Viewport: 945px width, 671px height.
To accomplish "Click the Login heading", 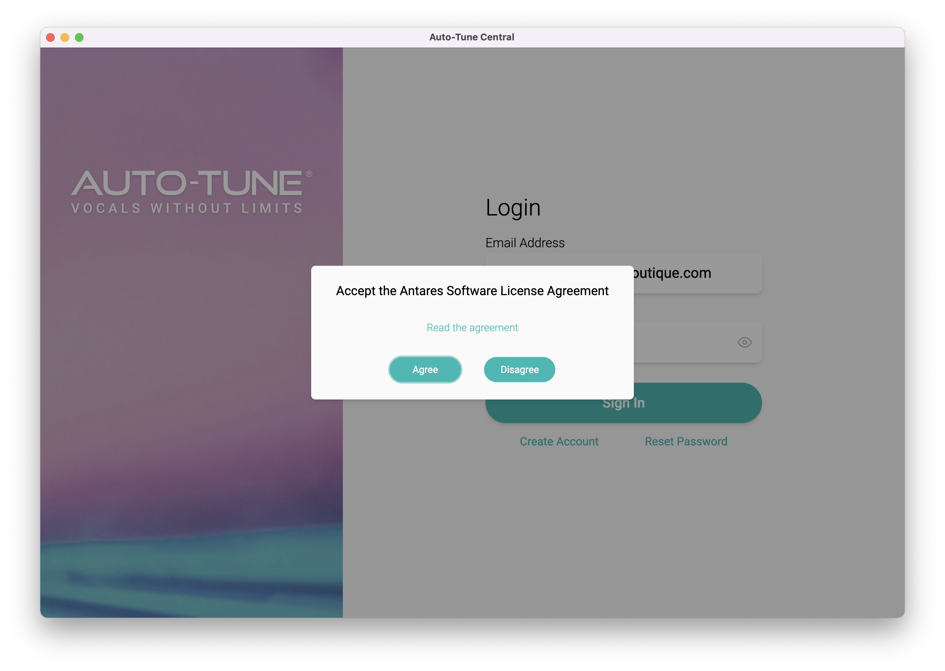I will tap(513, 208).
